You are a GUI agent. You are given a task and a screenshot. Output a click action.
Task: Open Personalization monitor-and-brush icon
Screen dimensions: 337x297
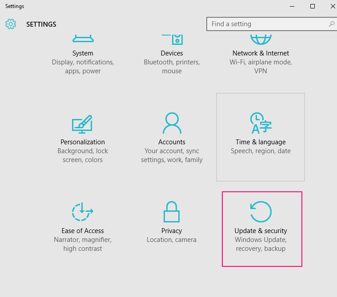click(x=82, y=124)
